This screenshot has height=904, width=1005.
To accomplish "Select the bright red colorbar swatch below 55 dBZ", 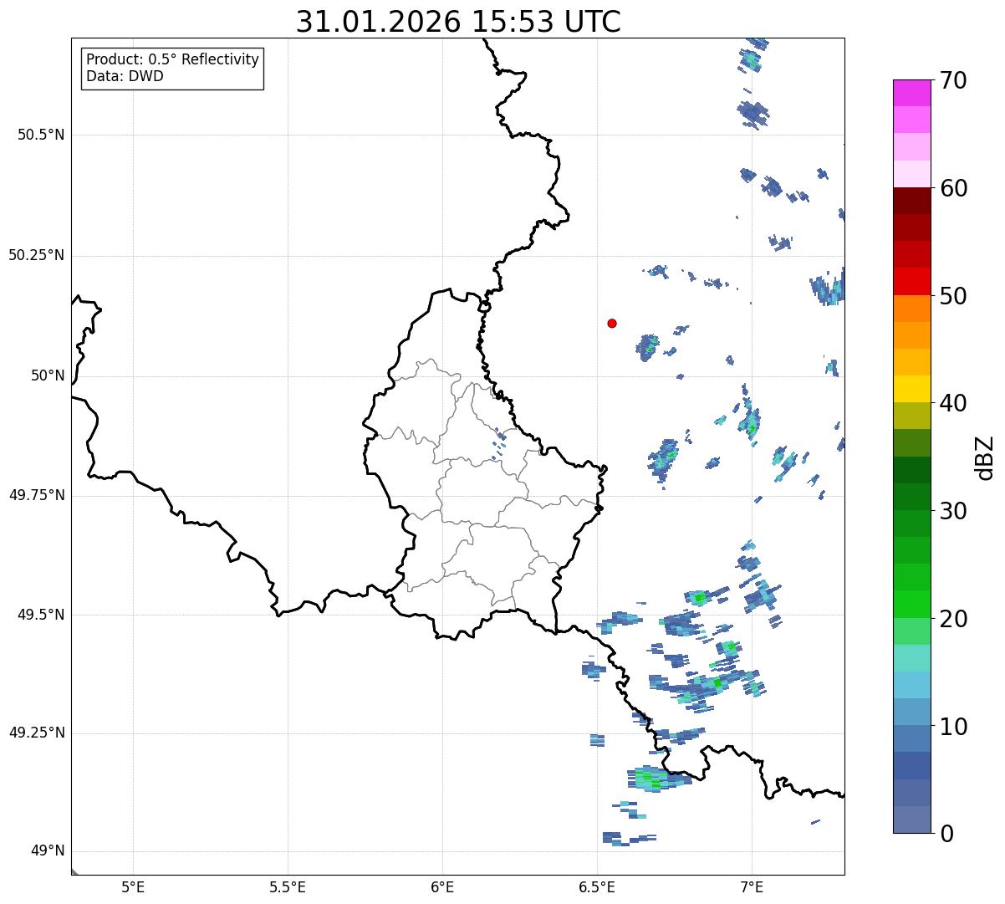I will pyautogui.click(x=911, y=281).
